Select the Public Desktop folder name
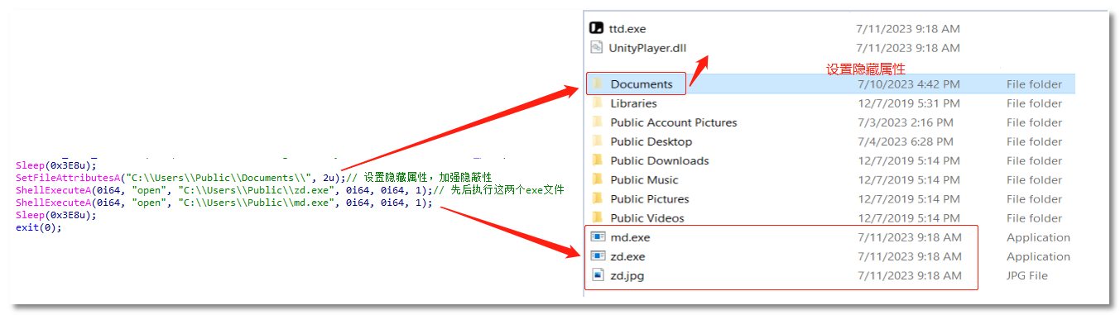1120x315 pixels. coord(651,141)
